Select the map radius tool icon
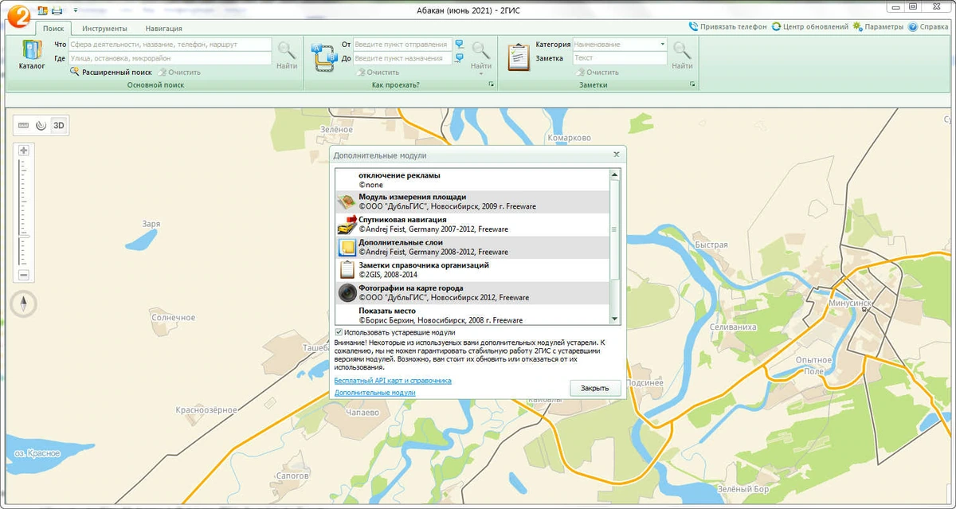956x509 pixels. 41,125
